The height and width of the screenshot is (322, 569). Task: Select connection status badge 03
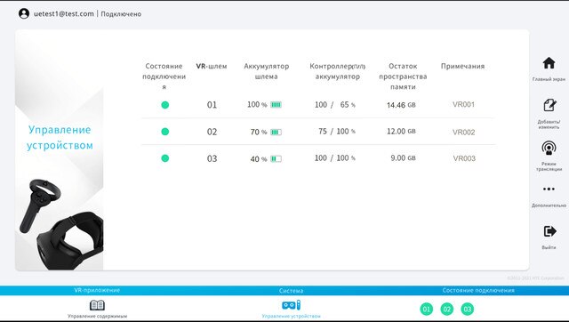[468, 309]
